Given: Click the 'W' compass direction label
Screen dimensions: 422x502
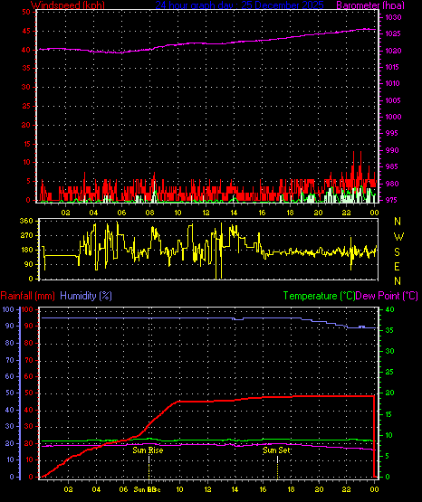Looking at the screenshot, I should pyautogui.click(x=398, y=237).
